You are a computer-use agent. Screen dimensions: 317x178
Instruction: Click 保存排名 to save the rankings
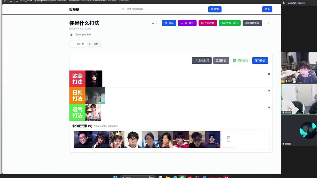260,60
